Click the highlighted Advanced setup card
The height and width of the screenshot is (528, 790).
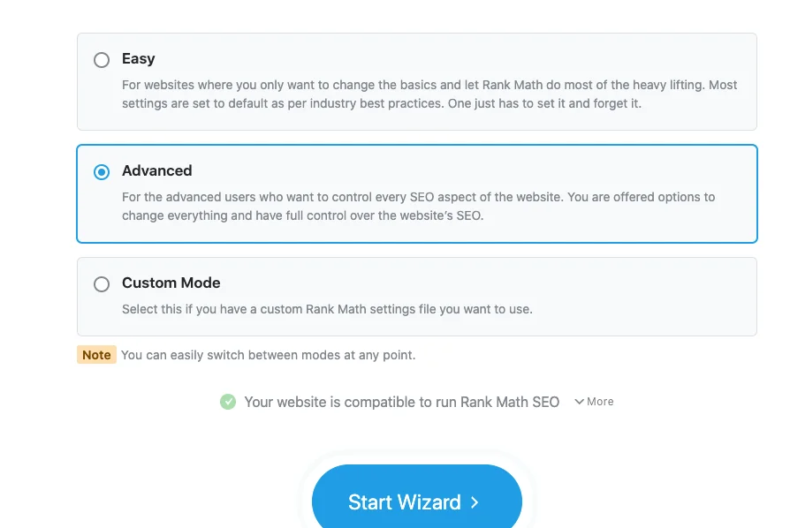click(x=415, y=192)
